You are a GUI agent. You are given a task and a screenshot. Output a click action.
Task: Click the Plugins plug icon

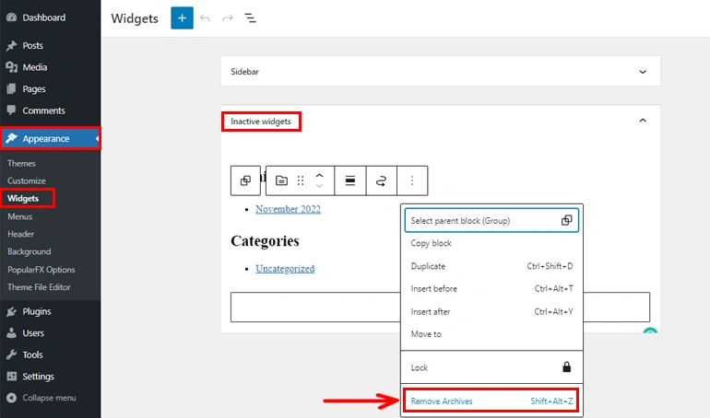click(x=12, y=311)
